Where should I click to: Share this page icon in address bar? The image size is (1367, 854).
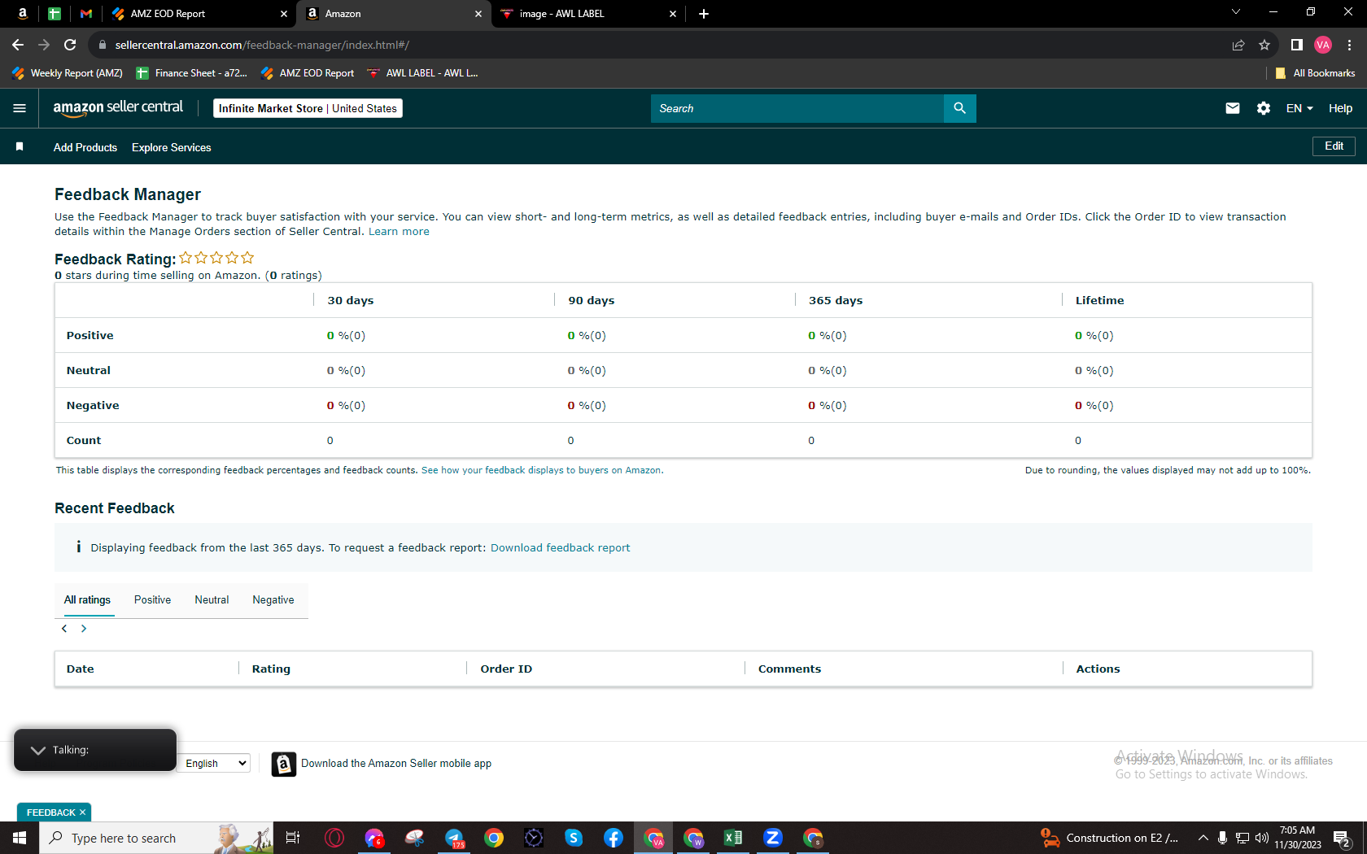(1238, 45)
